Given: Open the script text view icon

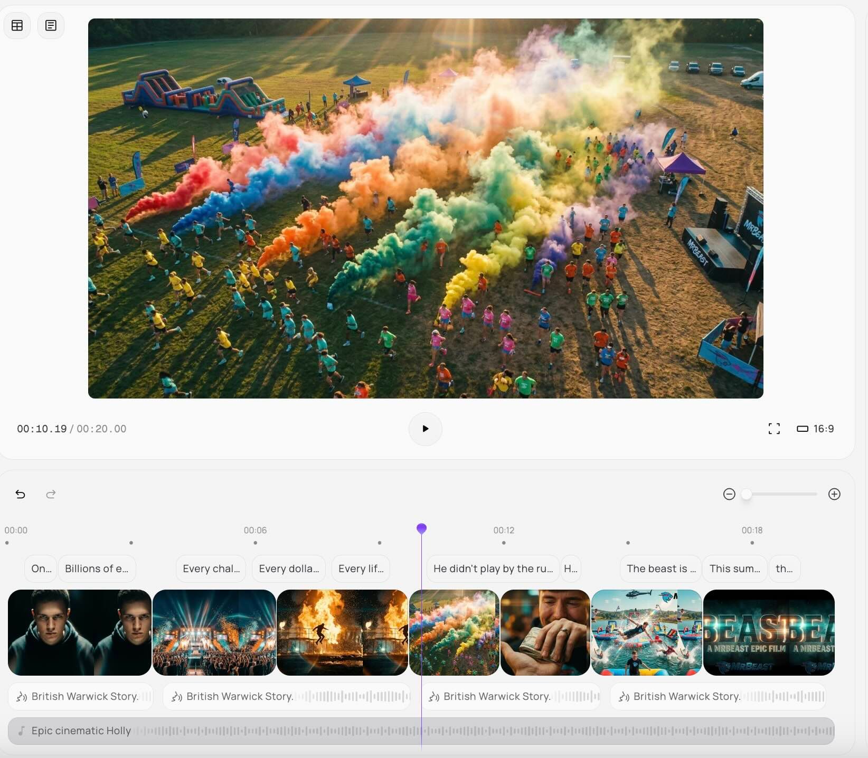Looking at the screenshot, I should (51, 25).
